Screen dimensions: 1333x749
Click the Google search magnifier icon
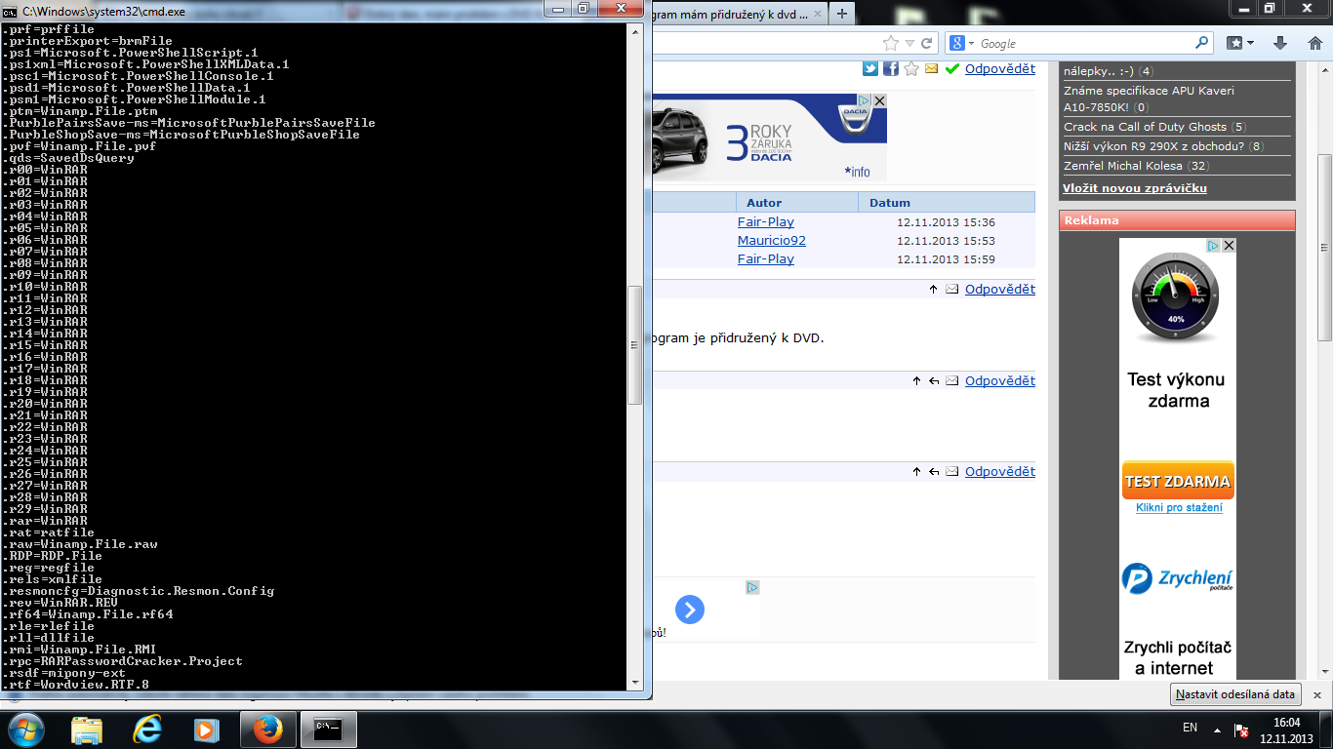1201,43
